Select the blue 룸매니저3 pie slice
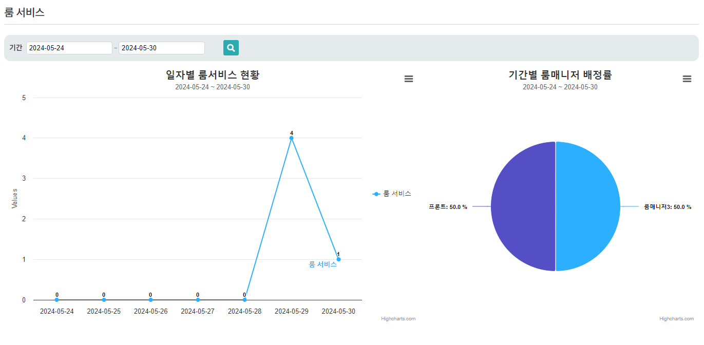 (x=588, y=206)
